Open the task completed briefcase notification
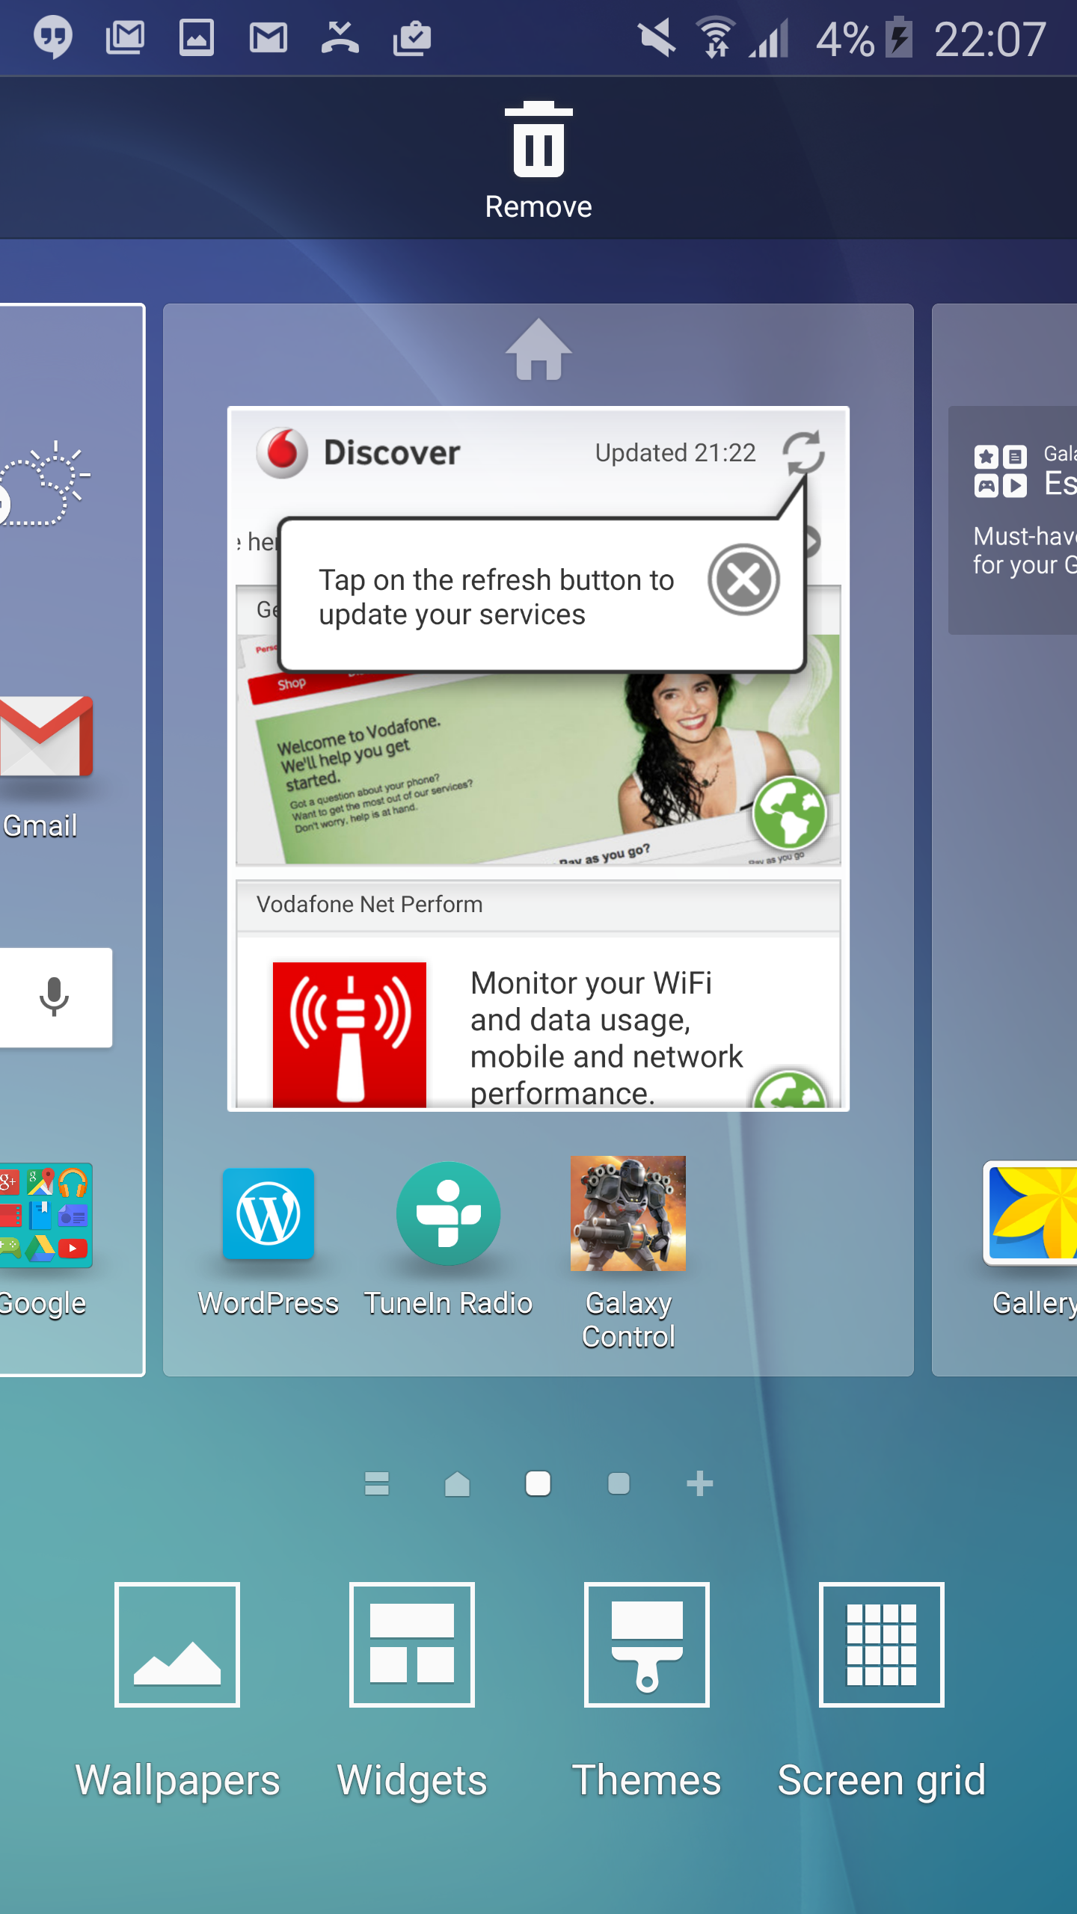Viewport: 1077px width, 1914px height. [x=412, y=38]
